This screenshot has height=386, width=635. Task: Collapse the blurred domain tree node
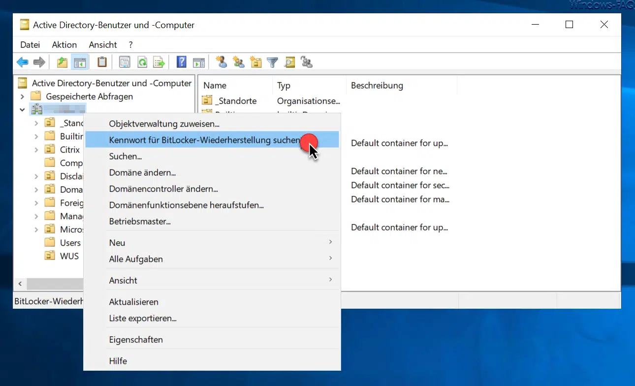(x=22, y=110)
